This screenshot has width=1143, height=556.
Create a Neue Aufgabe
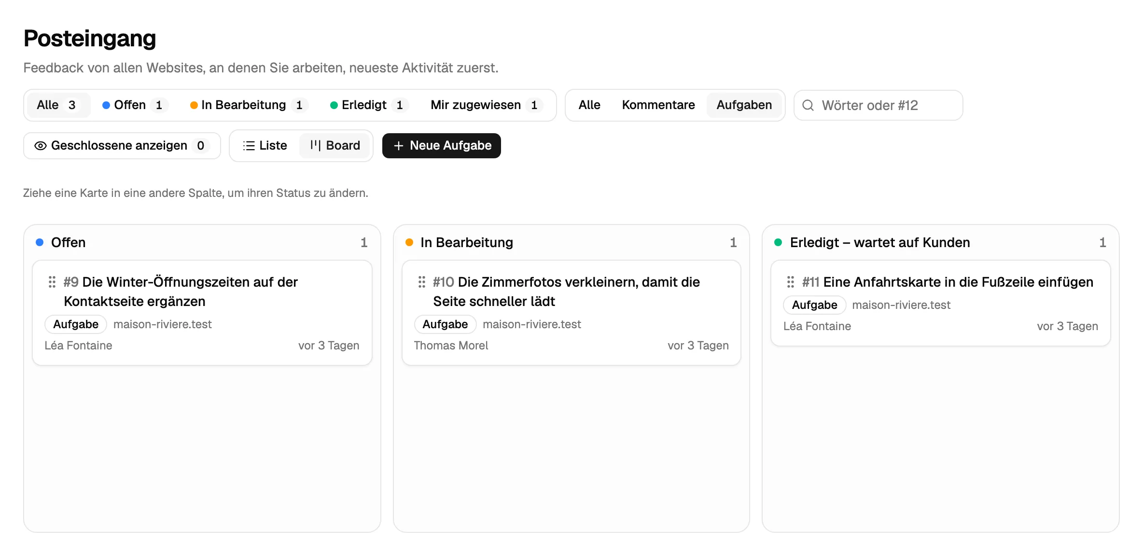click(x=442, y=146)
